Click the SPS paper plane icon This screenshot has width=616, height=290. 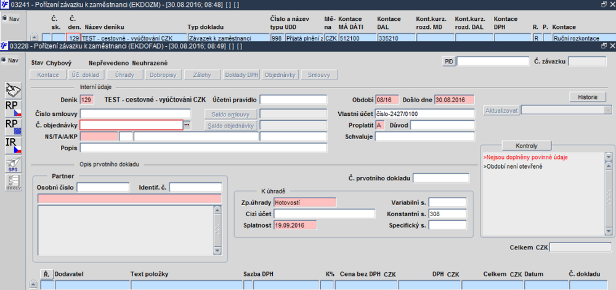(x=14, y=164)
